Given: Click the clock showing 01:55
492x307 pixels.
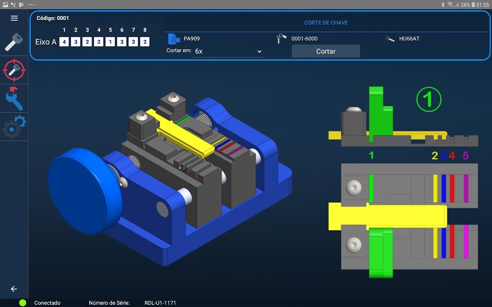Looking at the screenshot, I should [x=483, y=5].
